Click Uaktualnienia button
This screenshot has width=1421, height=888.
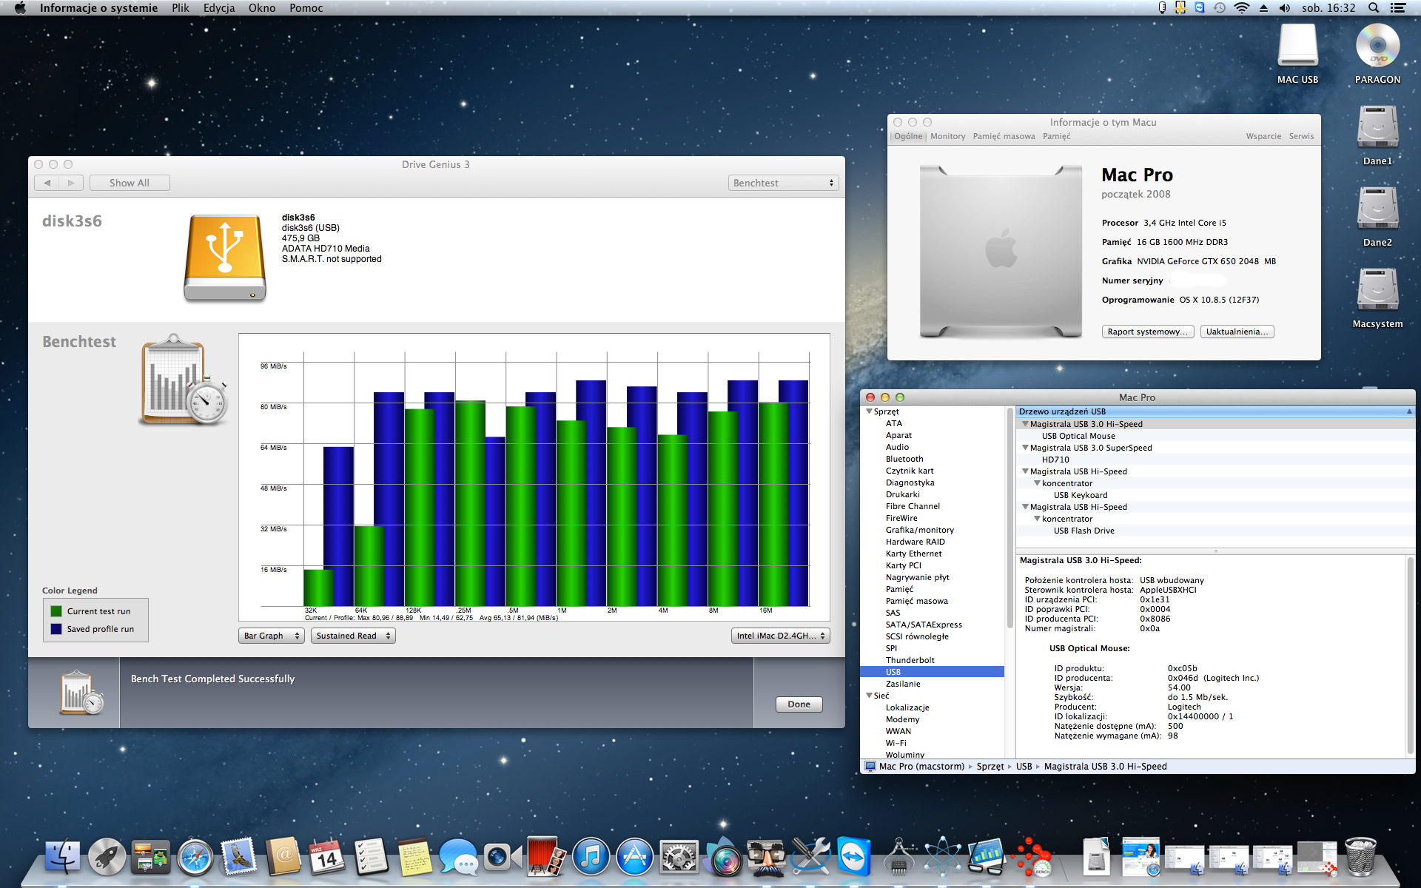click(1237, 332)
